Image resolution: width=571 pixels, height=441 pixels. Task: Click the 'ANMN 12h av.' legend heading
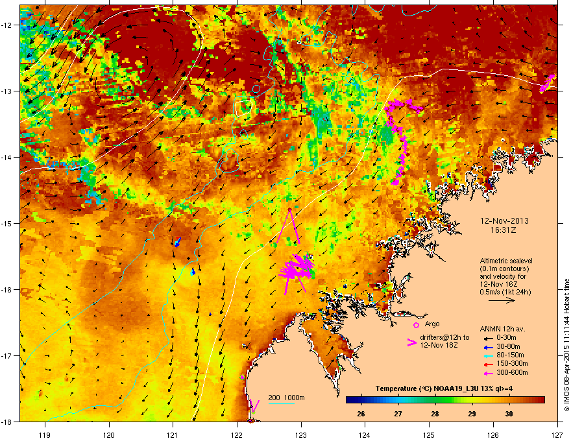point(502,329)
